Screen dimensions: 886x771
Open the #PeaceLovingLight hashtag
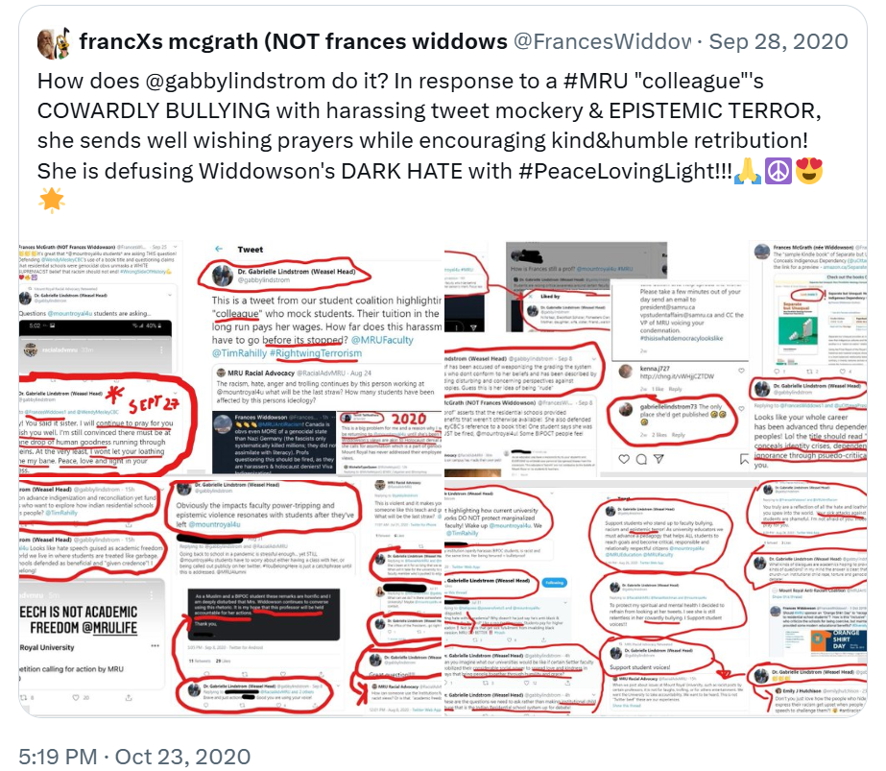click(625, 171)
